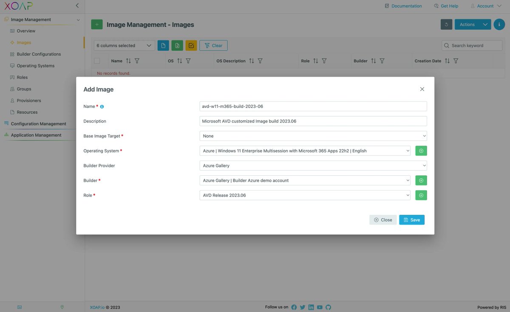Open the Documentation link
Screen dimensions: 510x312
point(403,6)
